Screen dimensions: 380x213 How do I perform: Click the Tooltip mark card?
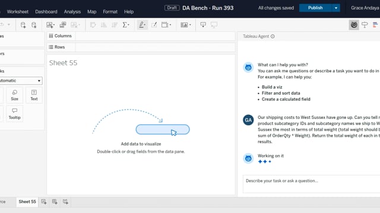(x=14, y=114)
